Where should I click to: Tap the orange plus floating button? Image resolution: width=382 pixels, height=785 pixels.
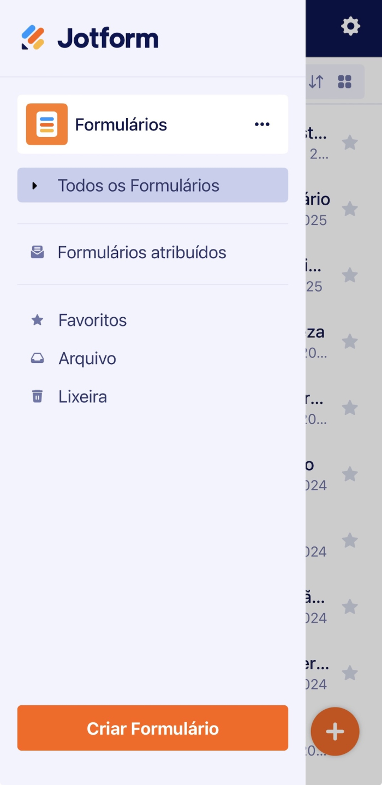[x=335, y=732]
